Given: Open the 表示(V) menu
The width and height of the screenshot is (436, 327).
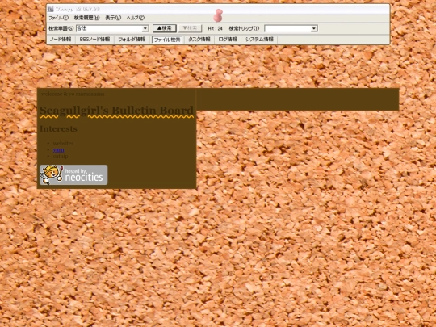Looking at the screenshot, I should tap(113, 18).
